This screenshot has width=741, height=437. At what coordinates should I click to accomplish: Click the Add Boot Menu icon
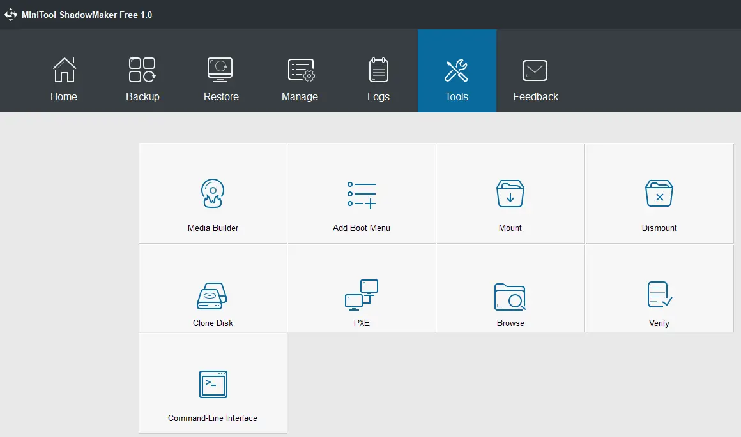[362, 195]
